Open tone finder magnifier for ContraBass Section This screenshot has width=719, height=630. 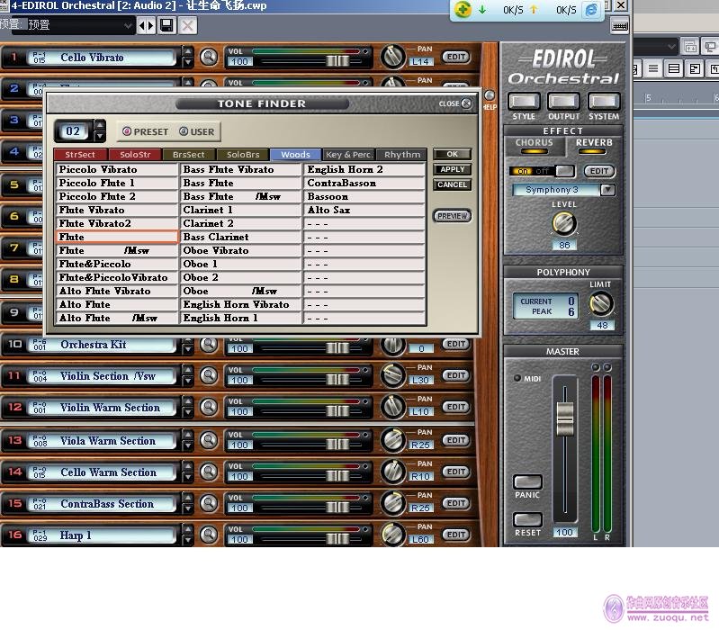click(209, 503)
